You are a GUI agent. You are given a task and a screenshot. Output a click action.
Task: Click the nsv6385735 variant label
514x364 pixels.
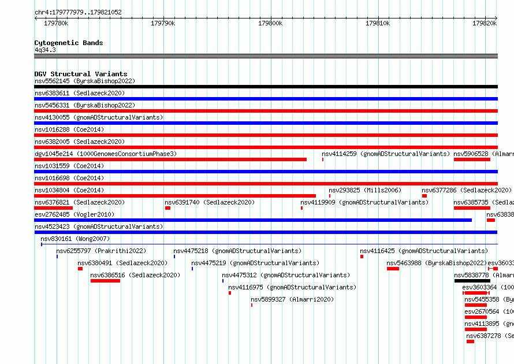(x=483, y=202)
